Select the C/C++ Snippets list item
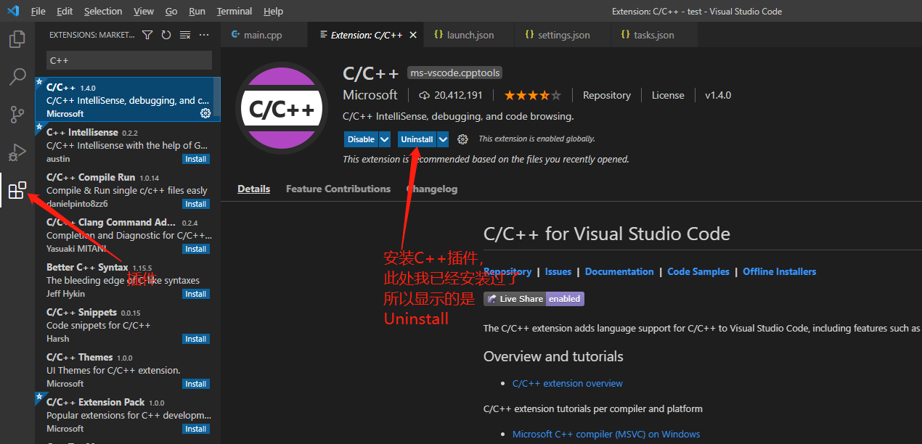 (128, 325)
